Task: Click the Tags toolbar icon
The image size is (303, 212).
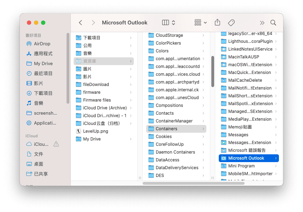Action: point(231,23)
